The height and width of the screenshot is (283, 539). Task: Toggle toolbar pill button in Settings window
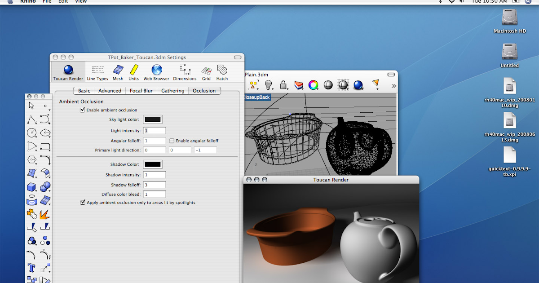pos(238,57)
